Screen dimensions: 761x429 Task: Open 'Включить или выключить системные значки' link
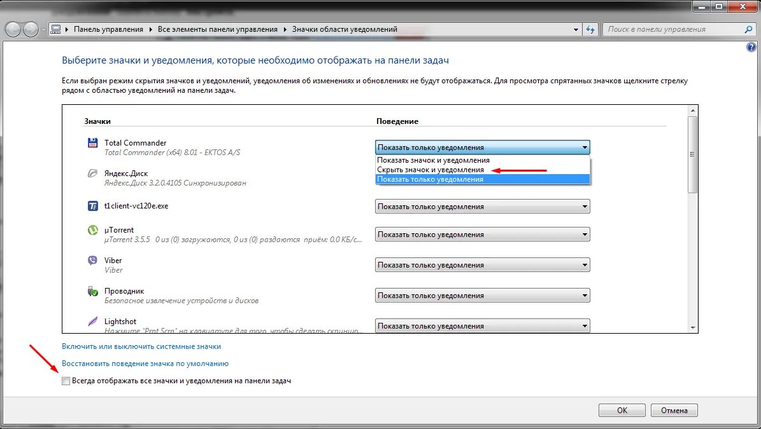(x=141, y=346)
